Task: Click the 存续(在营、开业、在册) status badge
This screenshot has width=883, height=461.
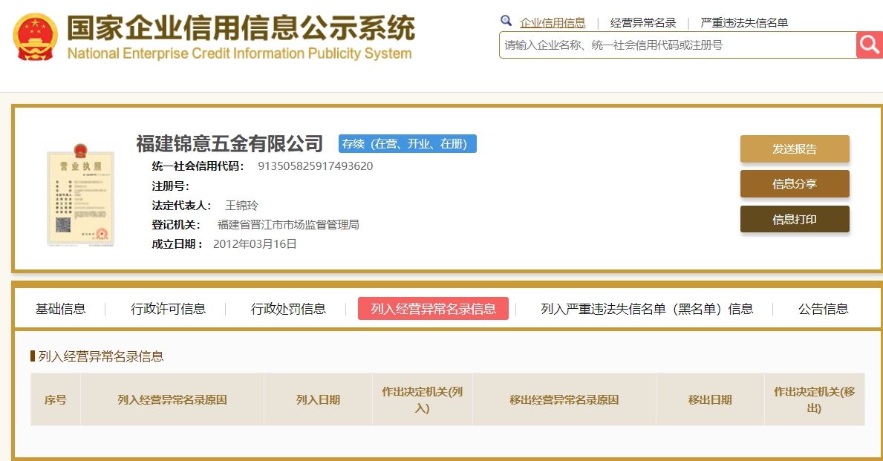Action: (x=407, y=143)
